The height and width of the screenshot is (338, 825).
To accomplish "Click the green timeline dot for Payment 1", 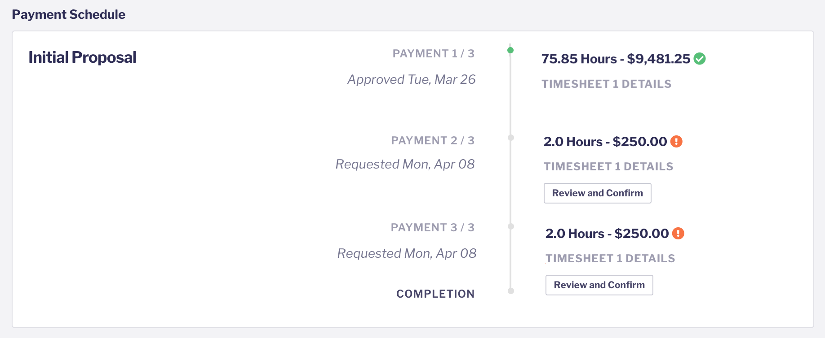I will pyautogui.click(x=510, y=50).
